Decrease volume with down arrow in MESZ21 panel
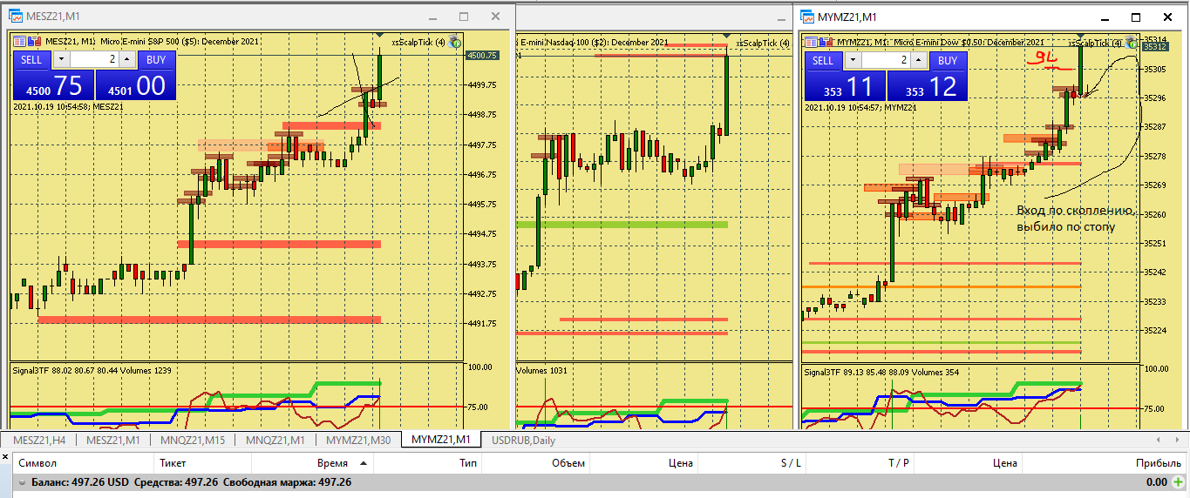Screen dimensions: 1190x498 (61, 59)
